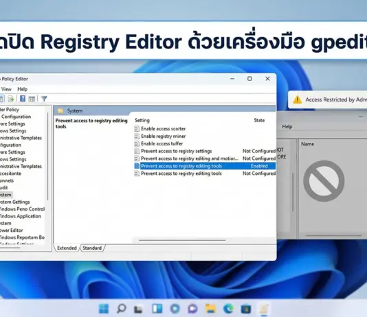Select the Enable access tuffer setting

(162, 143)
